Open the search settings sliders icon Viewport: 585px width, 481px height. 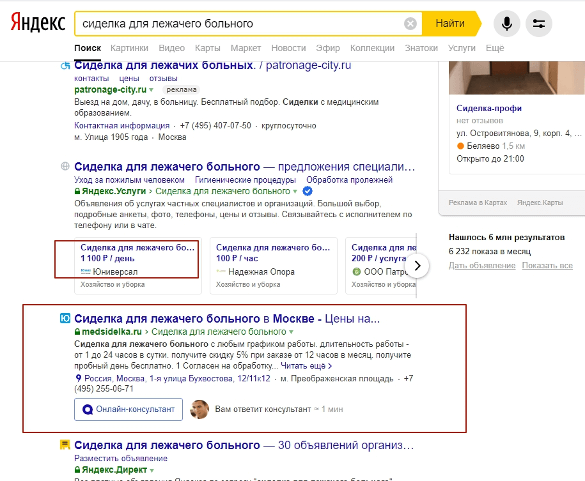538,24
